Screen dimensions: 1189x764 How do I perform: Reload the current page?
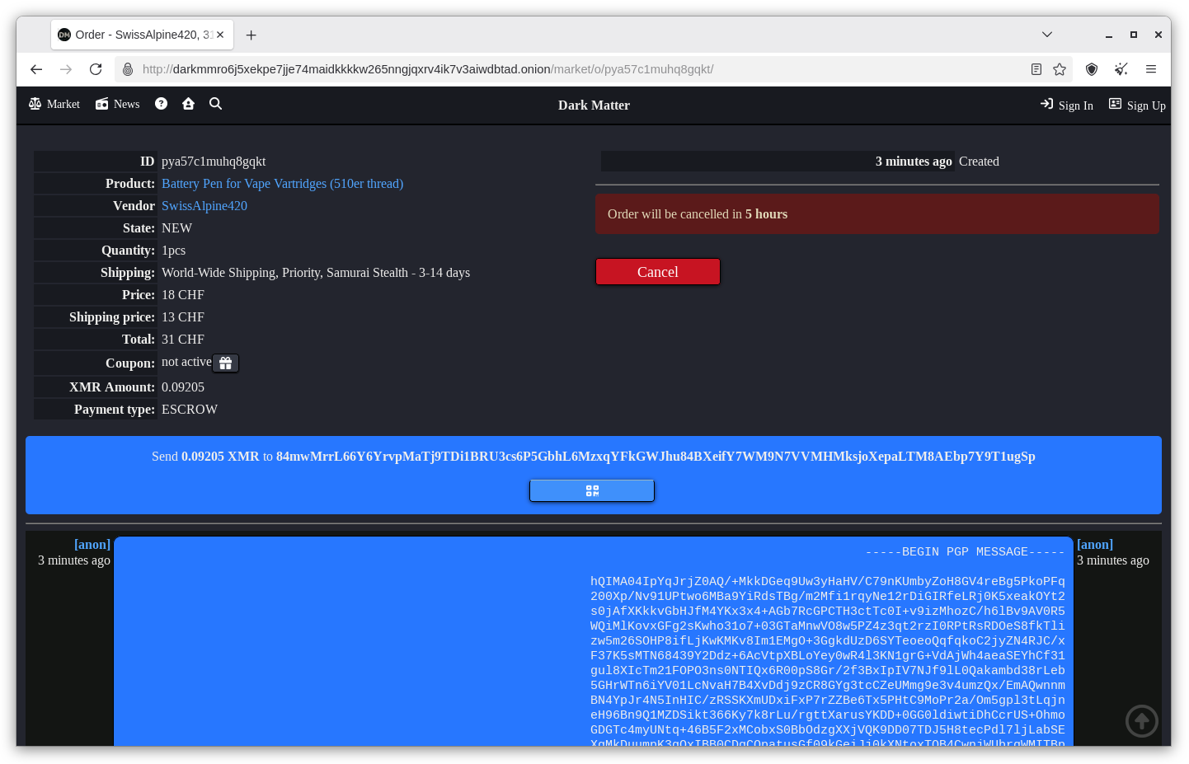pyautogui.click(x=96, y=69)
